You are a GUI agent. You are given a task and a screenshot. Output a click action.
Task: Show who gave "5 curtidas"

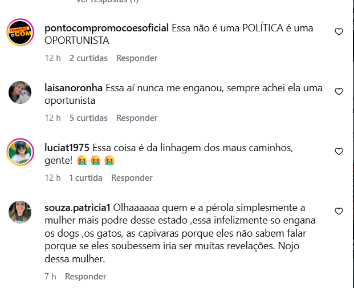coord(88,118)
